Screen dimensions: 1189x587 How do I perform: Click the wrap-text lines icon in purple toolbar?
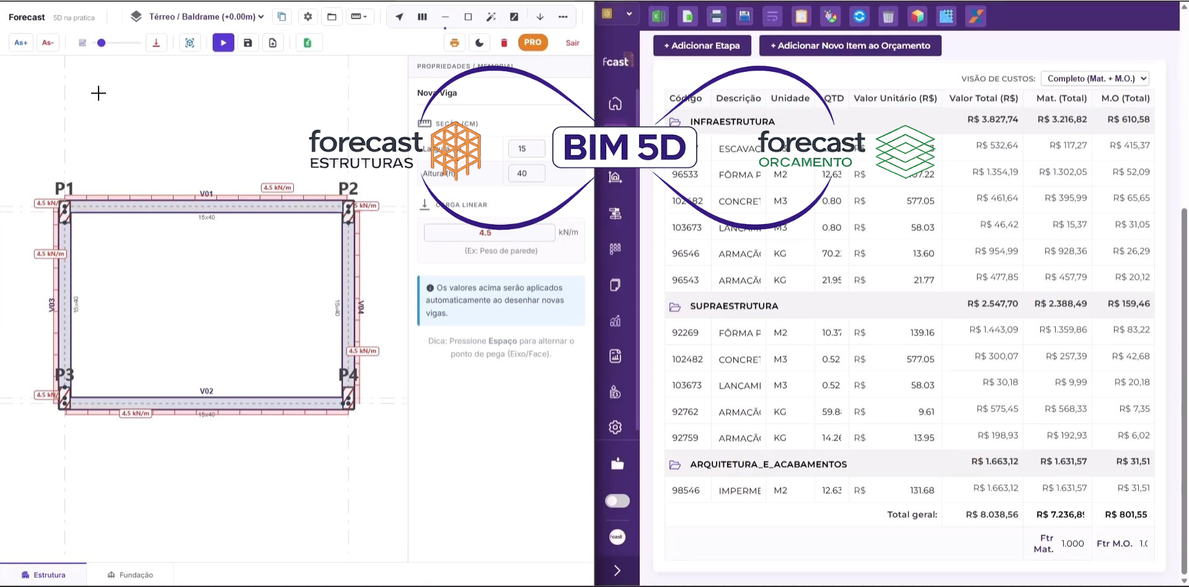tap(772, 17)
